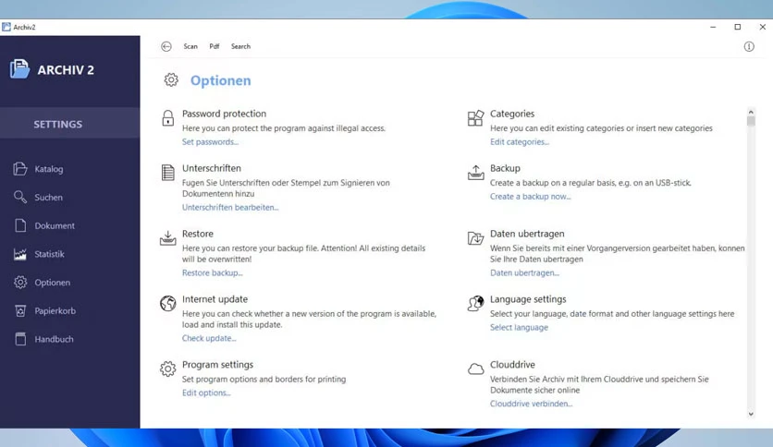Click the Restore backup link
This screenshot has height=447, width=773.
pos(212,272)
